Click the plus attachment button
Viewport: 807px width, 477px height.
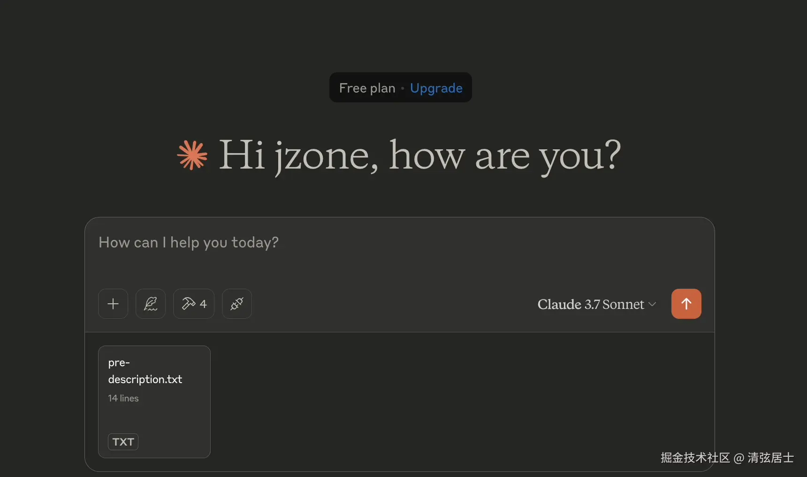click(113, 304)
